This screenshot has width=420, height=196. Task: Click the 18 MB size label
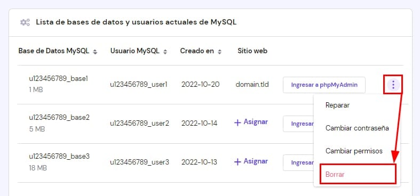pyautogui.click(x=38, y=168)
